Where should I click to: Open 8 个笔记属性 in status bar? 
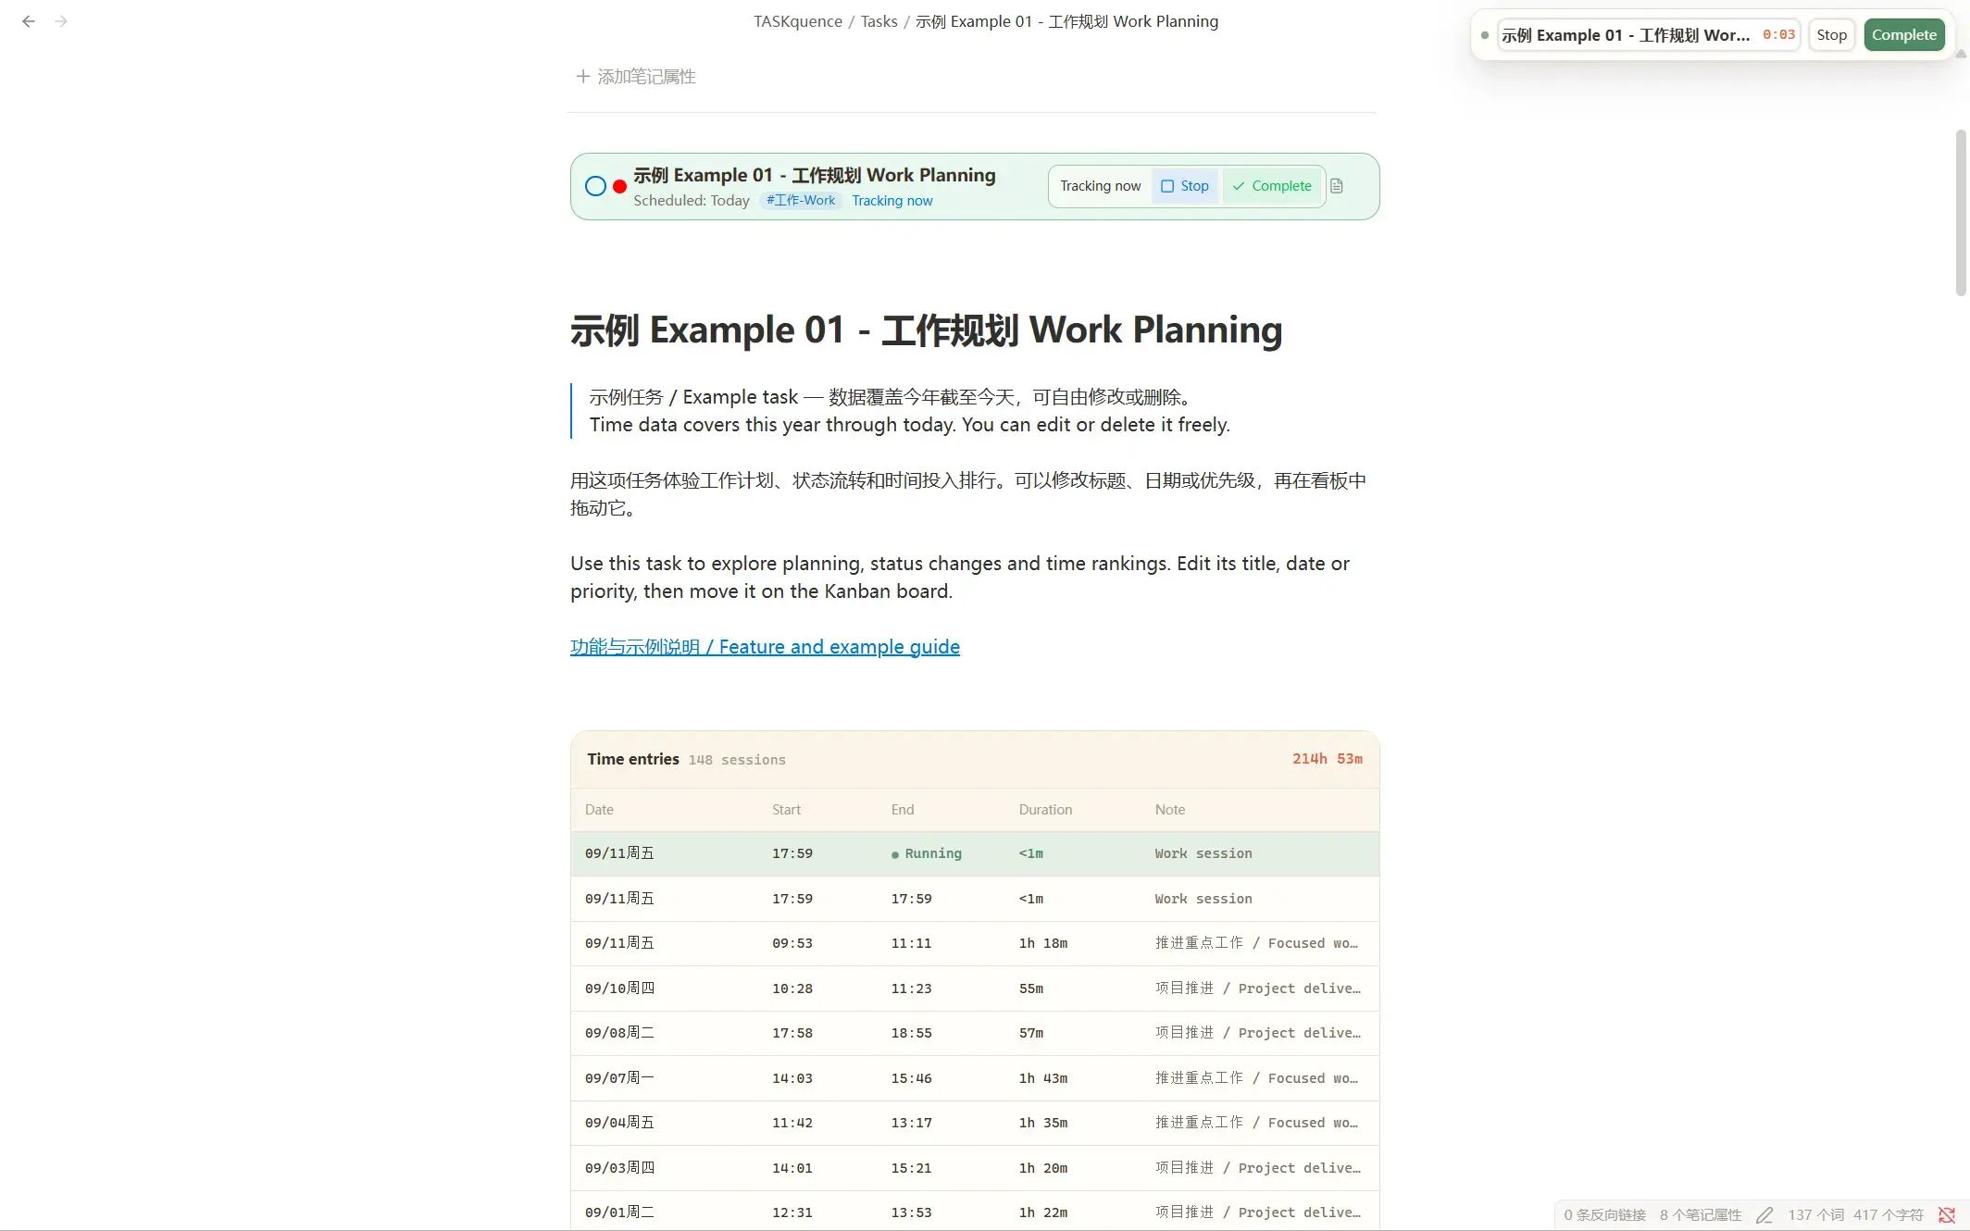coord(1701,1215)
